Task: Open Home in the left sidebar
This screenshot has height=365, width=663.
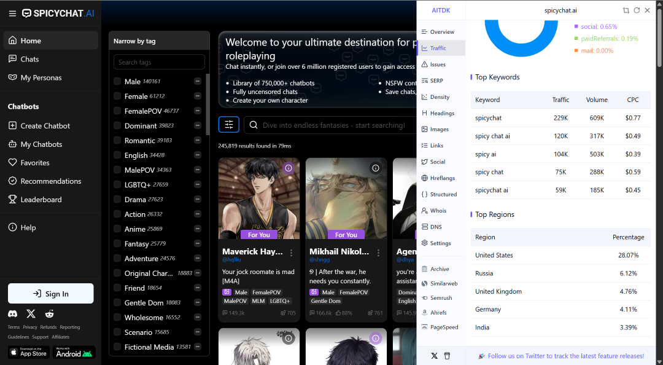Action: click(x=51, y=41)
